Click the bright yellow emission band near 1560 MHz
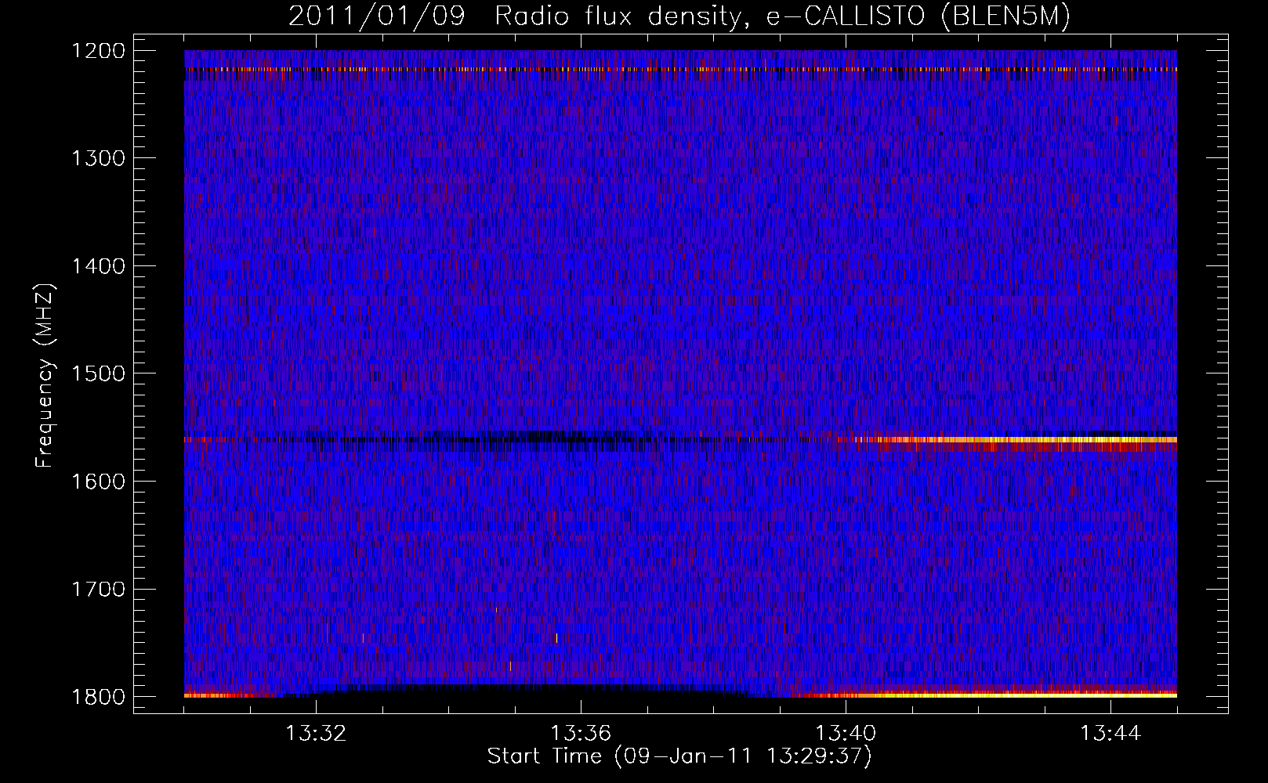This screenshot has width=1268, height=783. [1019, 440]
